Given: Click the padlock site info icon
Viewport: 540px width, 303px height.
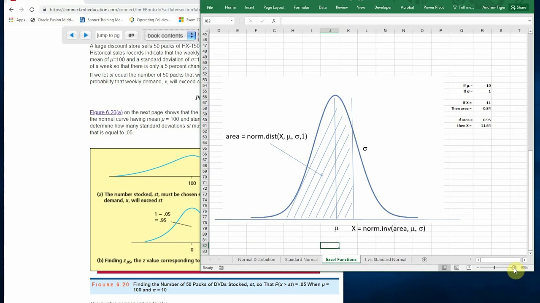Looking at the screenshot, I should (45, 9).
